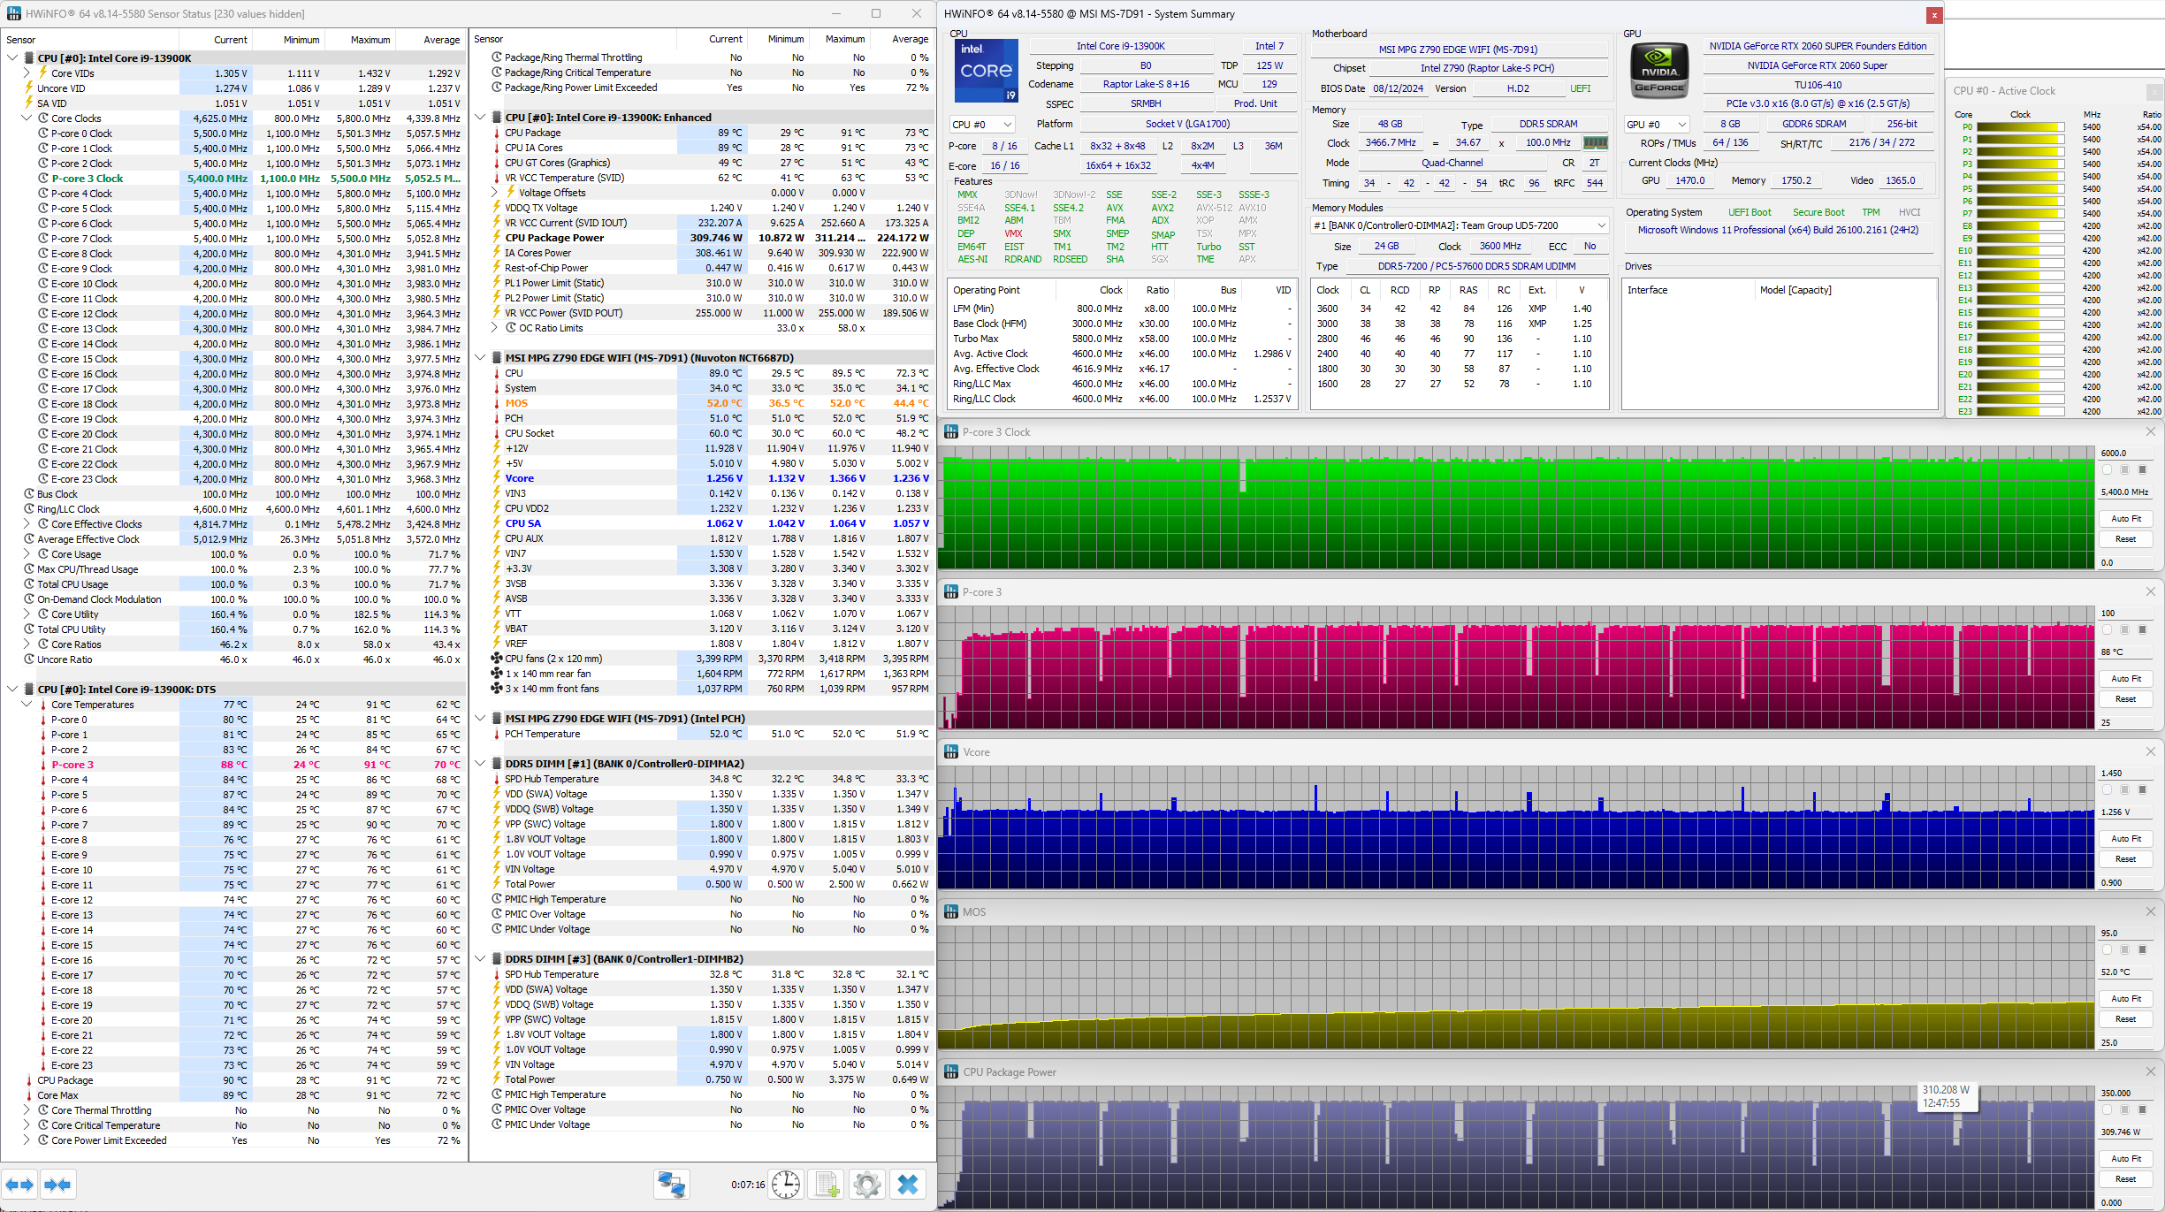
Task: Click the memory chip icon next to 100.0 MHz
Action: [1596, 142]
